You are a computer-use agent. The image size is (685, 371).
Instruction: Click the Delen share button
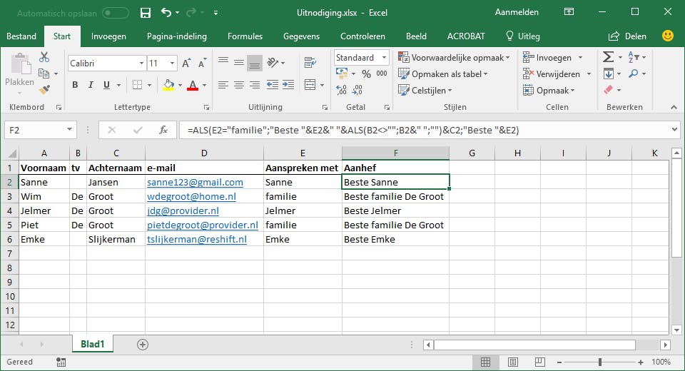point(629,36)
